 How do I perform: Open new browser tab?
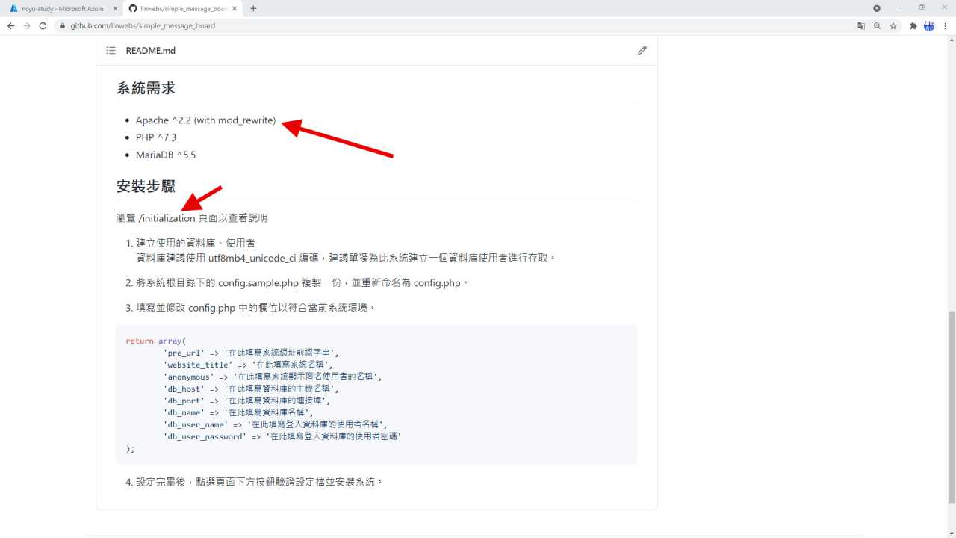point(253,8)
